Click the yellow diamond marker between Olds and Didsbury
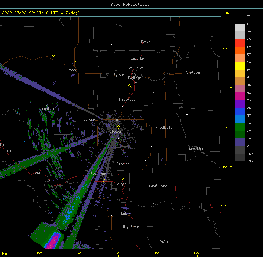The width and height of the screenshot is (263, 257). [x=118, y=127]
